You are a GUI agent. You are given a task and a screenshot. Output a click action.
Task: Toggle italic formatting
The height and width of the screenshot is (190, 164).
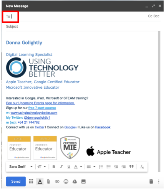coord(61,167)
